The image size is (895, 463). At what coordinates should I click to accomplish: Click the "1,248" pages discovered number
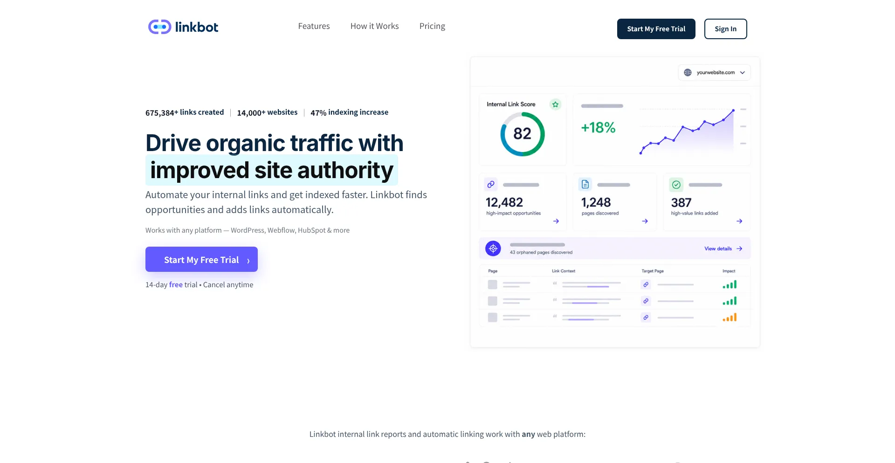(x=596, y=202)
